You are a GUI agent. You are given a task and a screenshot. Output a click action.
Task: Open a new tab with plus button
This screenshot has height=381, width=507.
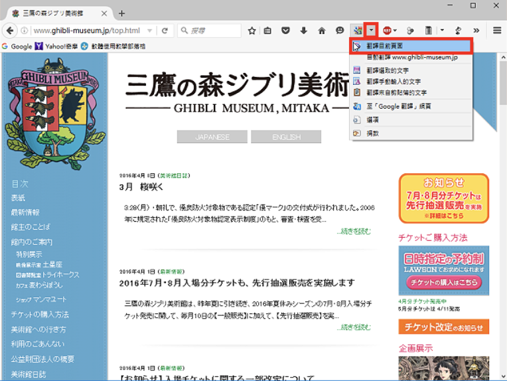pyautogui.click(x=121, y=13)
